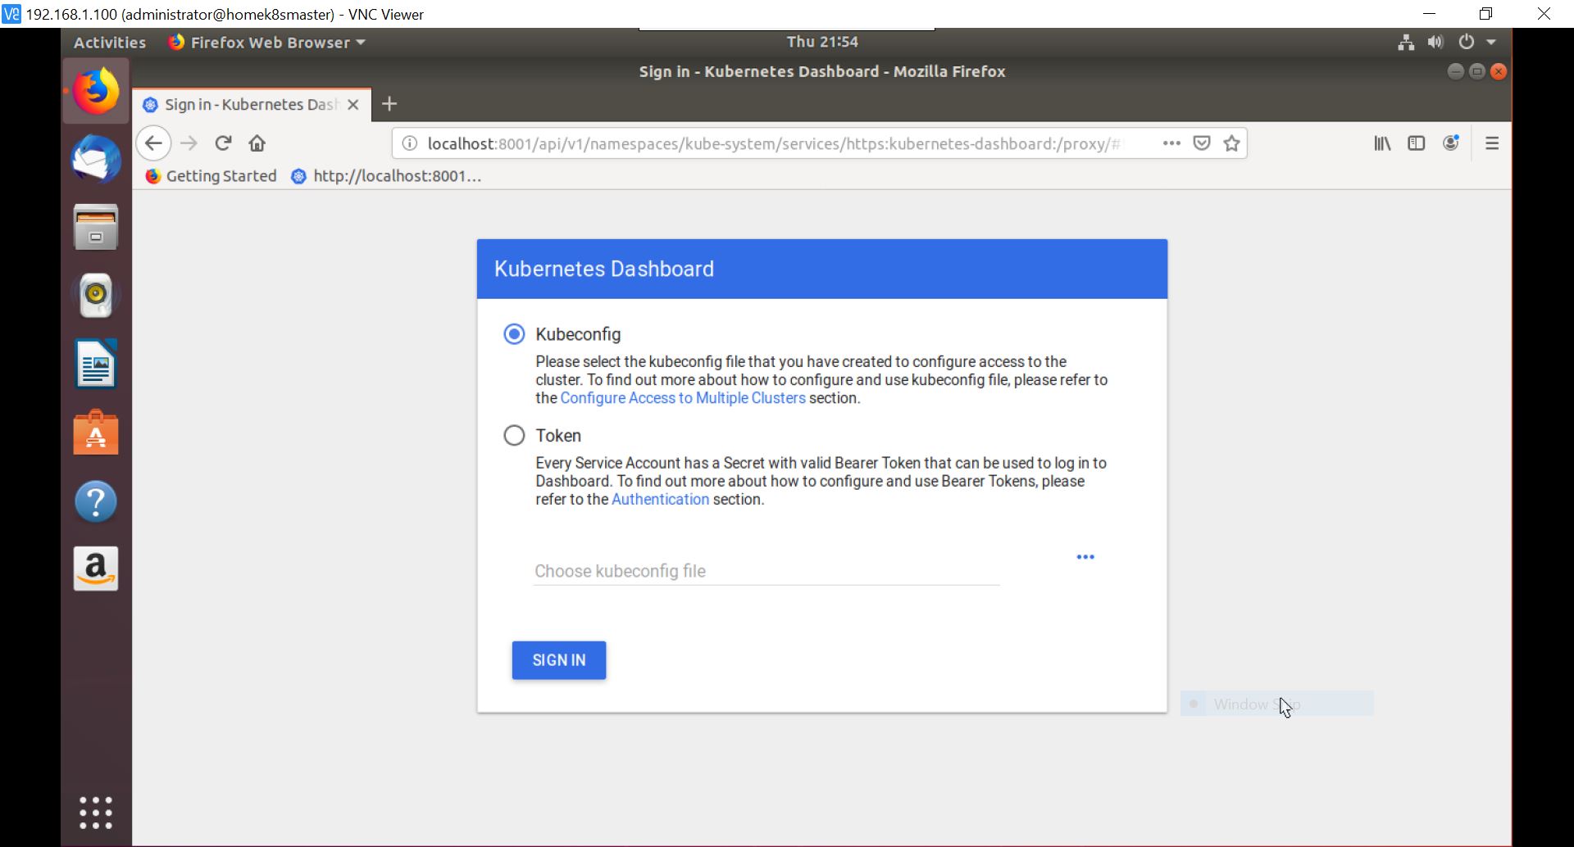1574x847 pixels.
Task: Reload the current page
Action: pyautogui.click(x=223, y=143)
